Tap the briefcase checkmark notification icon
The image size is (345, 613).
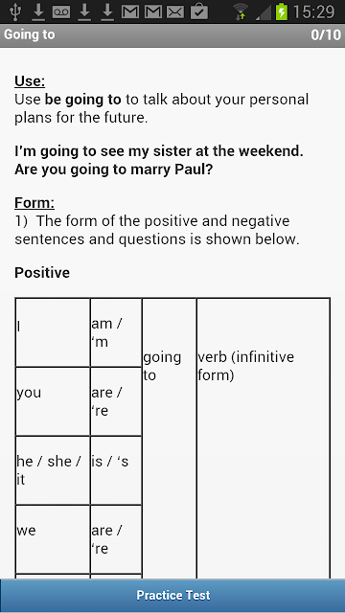pos(199,11)
